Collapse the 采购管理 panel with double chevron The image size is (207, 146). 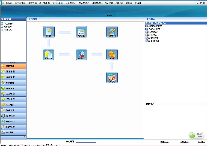[24, 19]
